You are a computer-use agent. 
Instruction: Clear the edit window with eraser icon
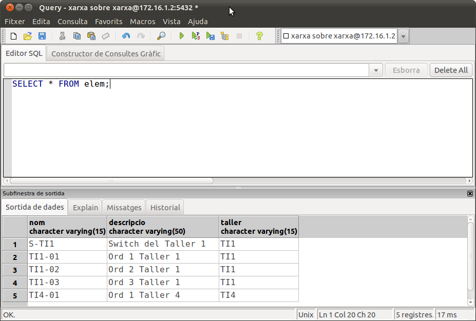tap(106, 36)
